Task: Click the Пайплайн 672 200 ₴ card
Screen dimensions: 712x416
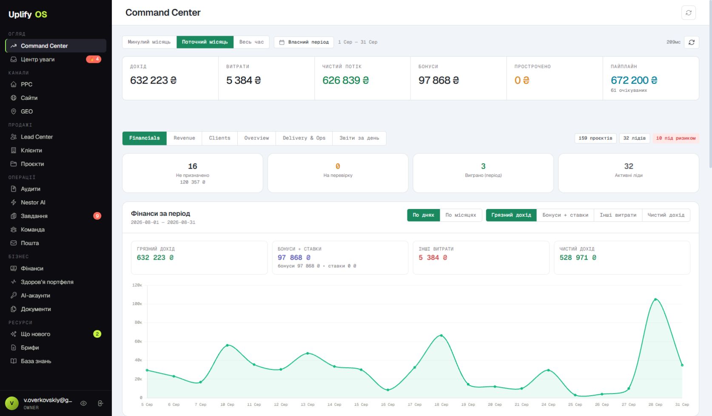Action: tap(651, 79)
